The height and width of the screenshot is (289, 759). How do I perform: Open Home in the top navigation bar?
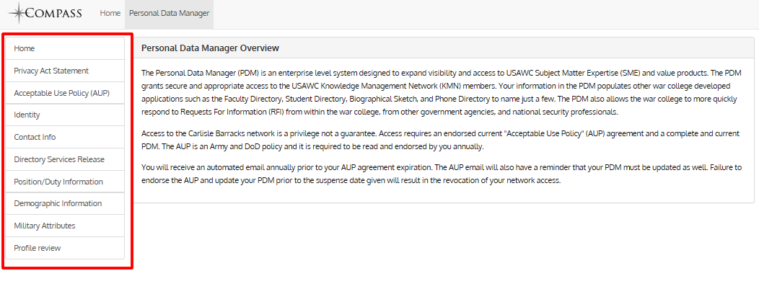tap(110, 13)
